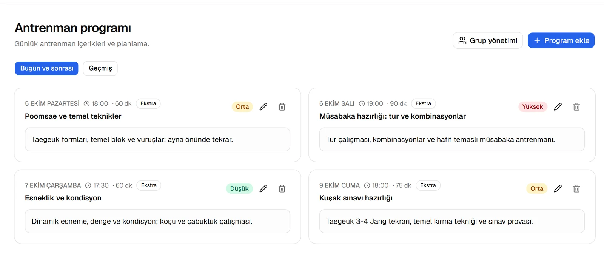This screenshot has width=604, height=259.
Task: Open Grup yönetimi
Action: pyautogui.click(x=488, y=40)
